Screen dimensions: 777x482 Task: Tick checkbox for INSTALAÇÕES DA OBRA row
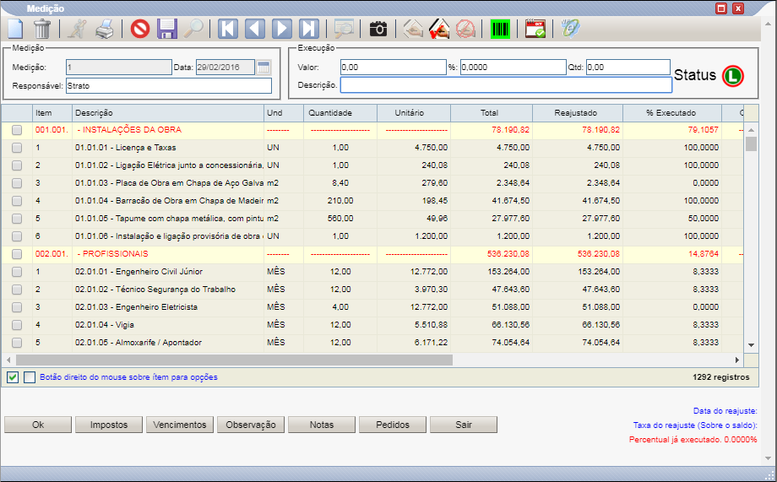coord(17,130)
